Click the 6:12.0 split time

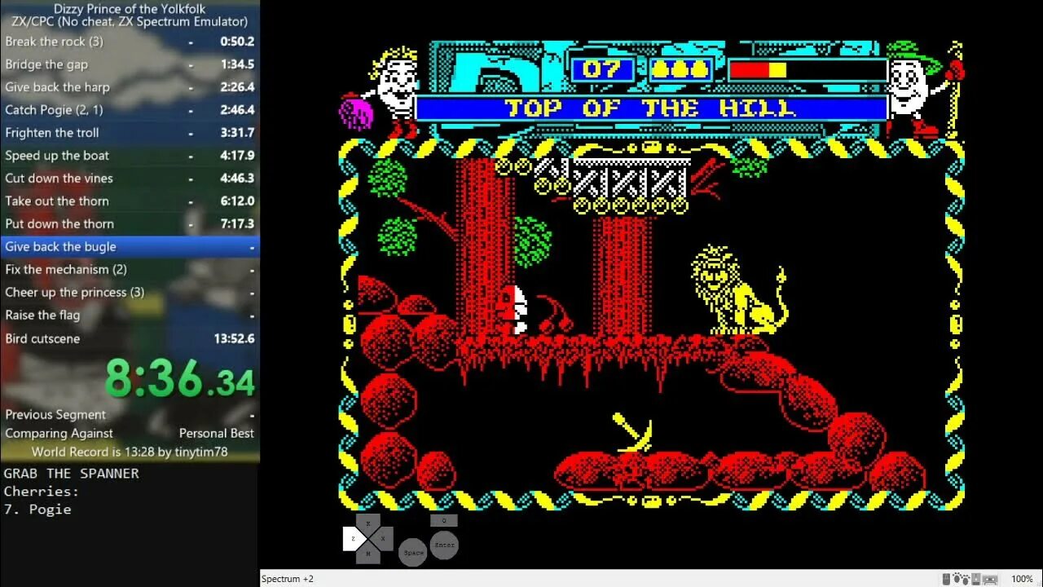(237, 201)
